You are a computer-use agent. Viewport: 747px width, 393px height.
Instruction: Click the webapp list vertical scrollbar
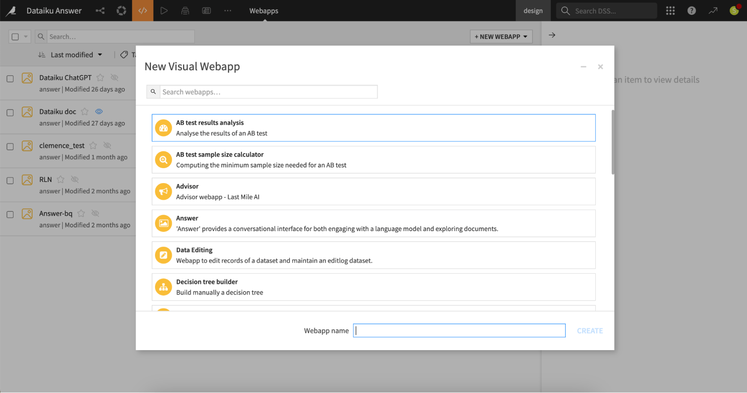pyautogui.click(x=612, y=142)
